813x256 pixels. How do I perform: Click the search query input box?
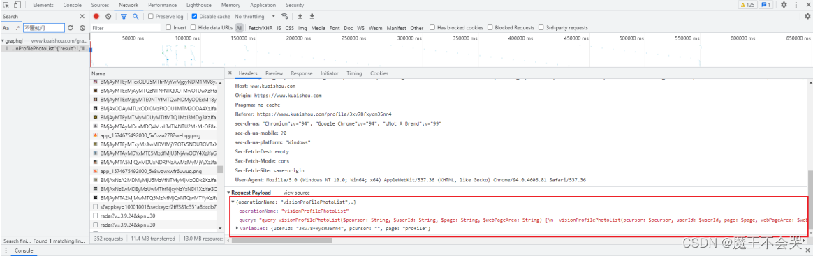tap(43, 27)
